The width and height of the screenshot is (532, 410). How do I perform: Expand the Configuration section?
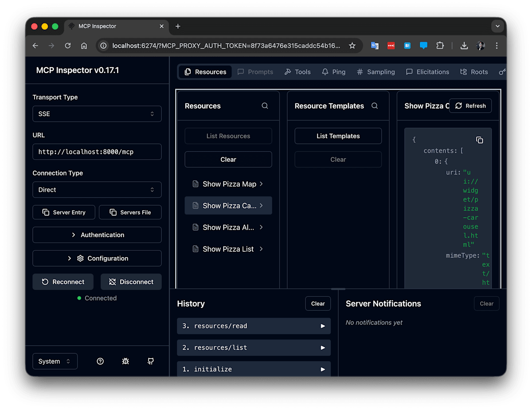coord(97,258)
